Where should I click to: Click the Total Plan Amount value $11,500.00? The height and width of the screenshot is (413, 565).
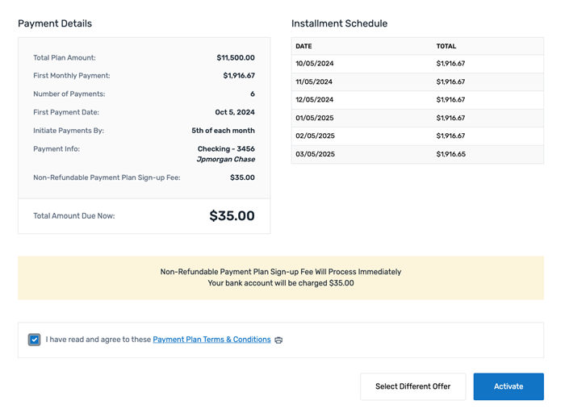236,58
